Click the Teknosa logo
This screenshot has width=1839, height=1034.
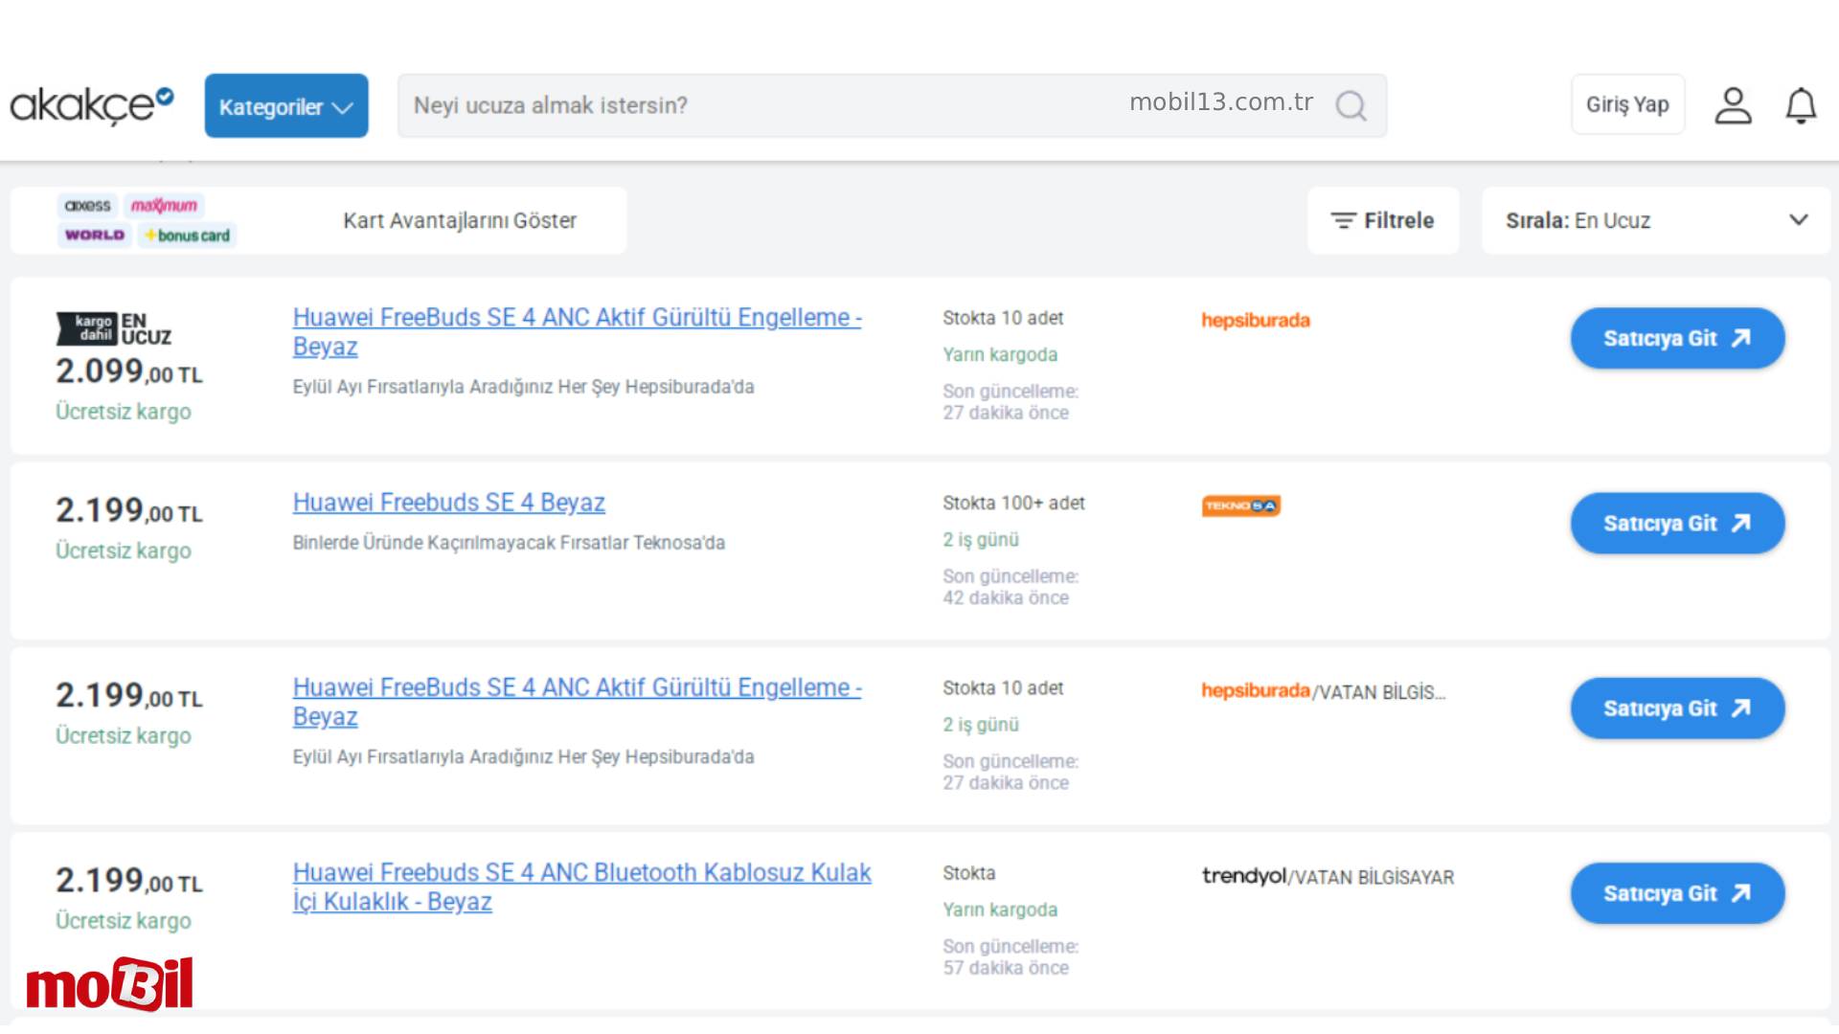point(1241,506)
